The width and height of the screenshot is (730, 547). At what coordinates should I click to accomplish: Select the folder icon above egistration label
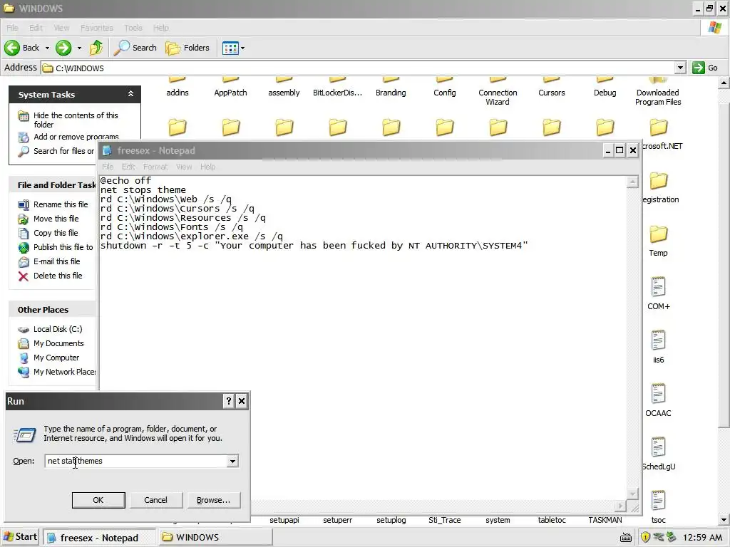click(658, 180)
